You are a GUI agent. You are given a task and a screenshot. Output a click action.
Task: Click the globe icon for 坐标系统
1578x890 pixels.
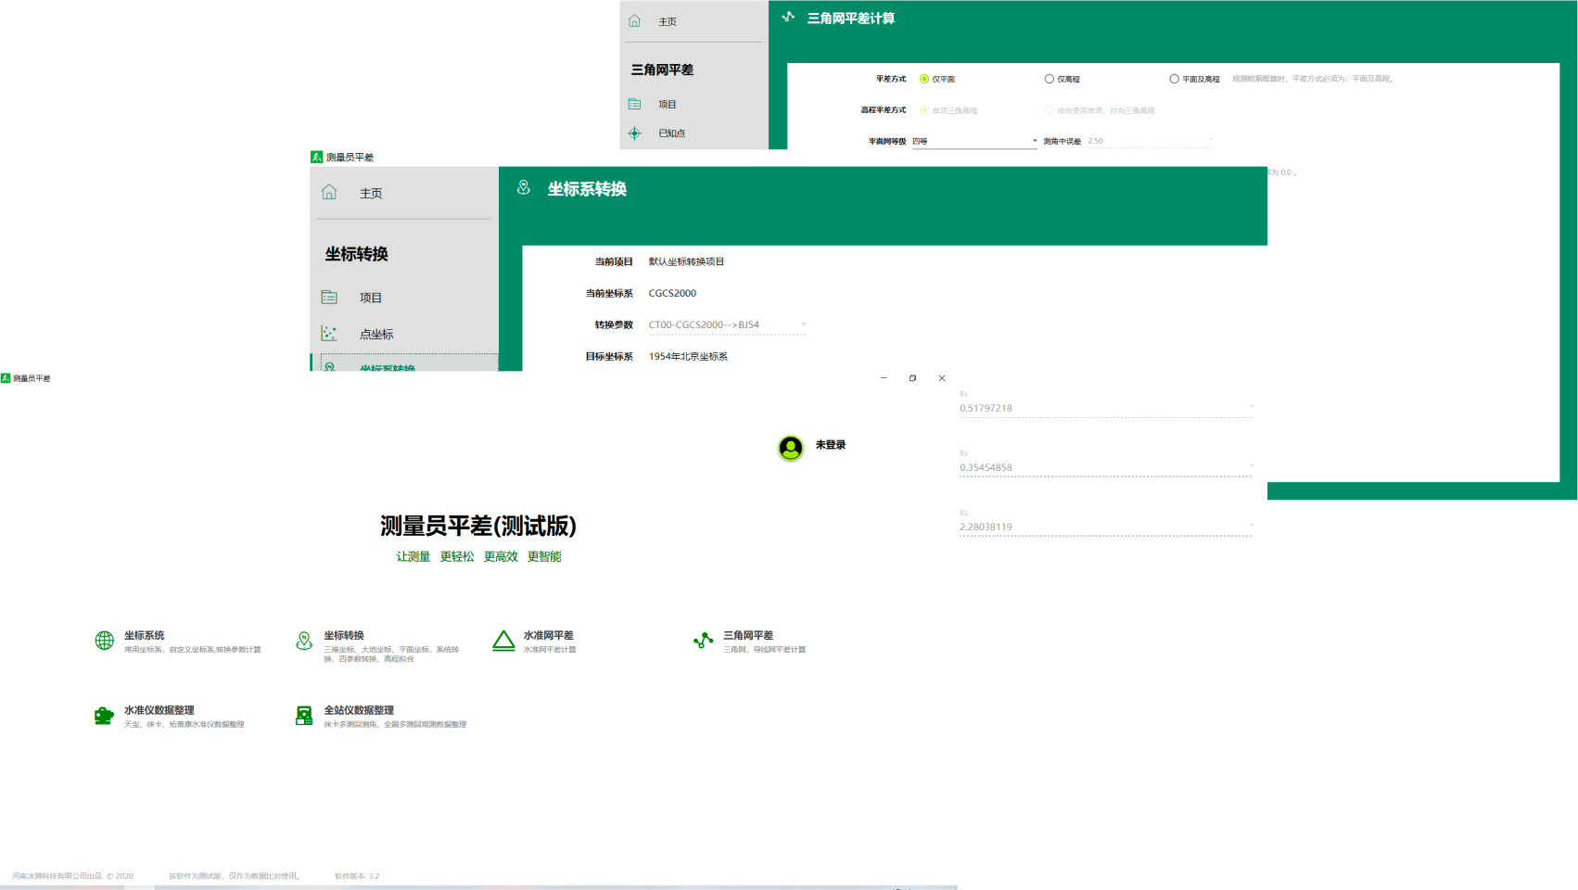point(105,640)
